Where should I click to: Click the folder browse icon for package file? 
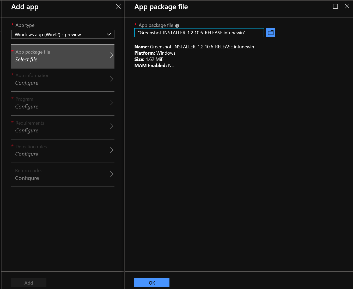[271, 33]
